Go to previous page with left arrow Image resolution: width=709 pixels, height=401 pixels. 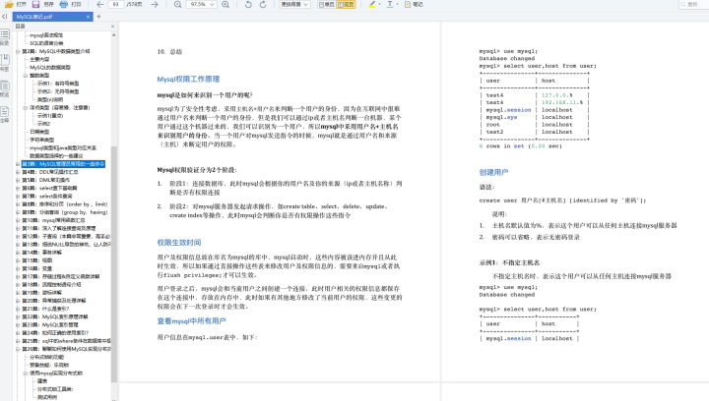coord(101,5)
